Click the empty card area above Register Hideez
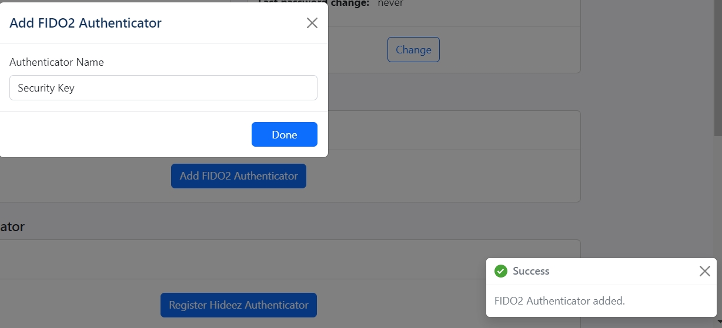 click(x=353, y=259)
